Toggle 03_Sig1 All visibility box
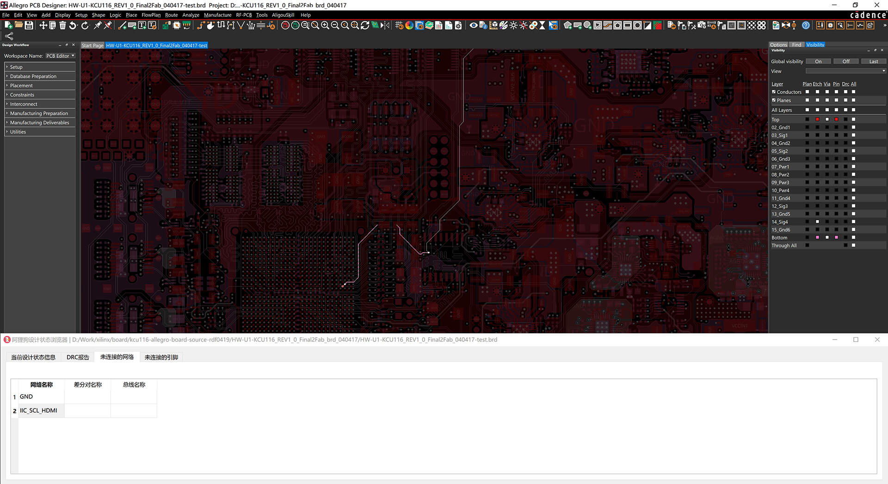888x484 pixels. 853,135
